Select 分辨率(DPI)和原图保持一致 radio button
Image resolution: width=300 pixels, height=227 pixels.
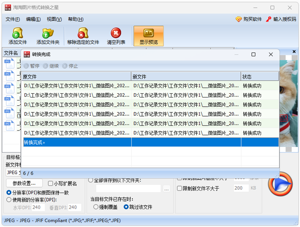pyautogui.click(x=9, y=193)
